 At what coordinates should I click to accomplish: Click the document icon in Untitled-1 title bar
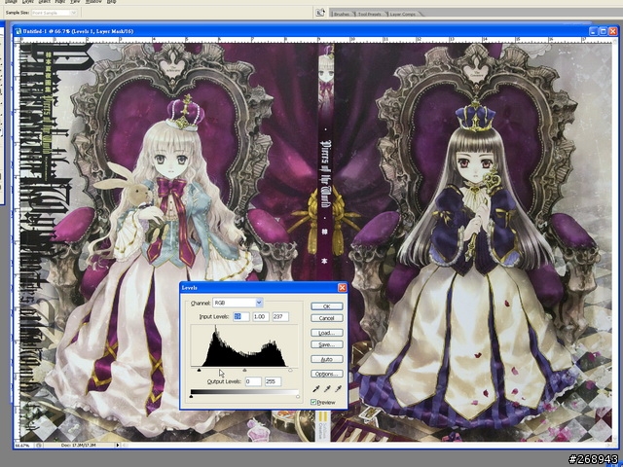18,31
